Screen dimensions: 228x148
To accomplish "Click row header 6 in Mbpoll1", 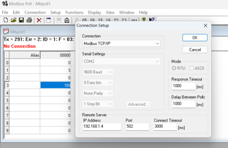I will pos(7,108).
